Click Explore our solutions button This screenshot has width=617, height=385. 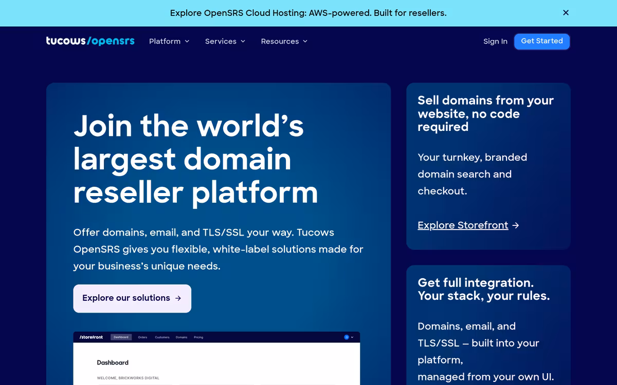tap(132, 298)
